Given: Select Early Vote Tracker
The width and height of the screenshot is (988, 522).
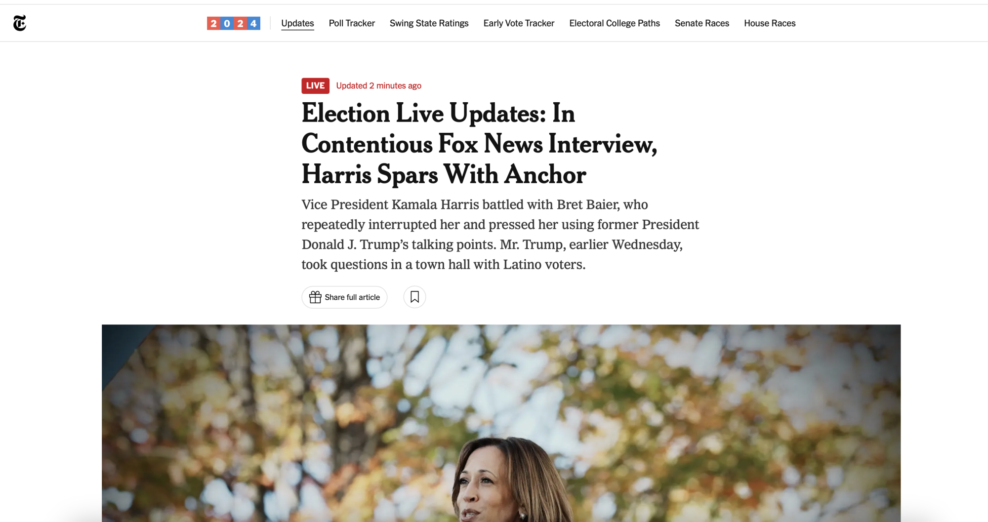Looking at the screenshot, I should point(519,23).
